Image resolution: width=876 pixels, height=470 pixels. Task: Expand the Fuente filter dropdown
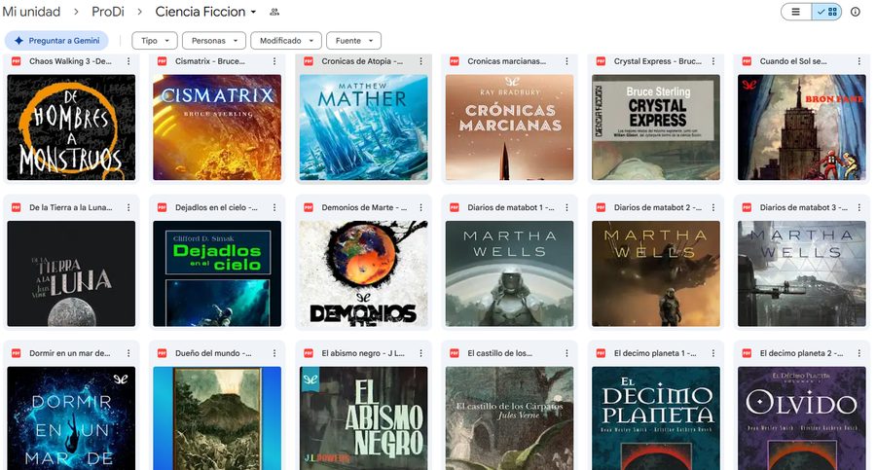353,41
